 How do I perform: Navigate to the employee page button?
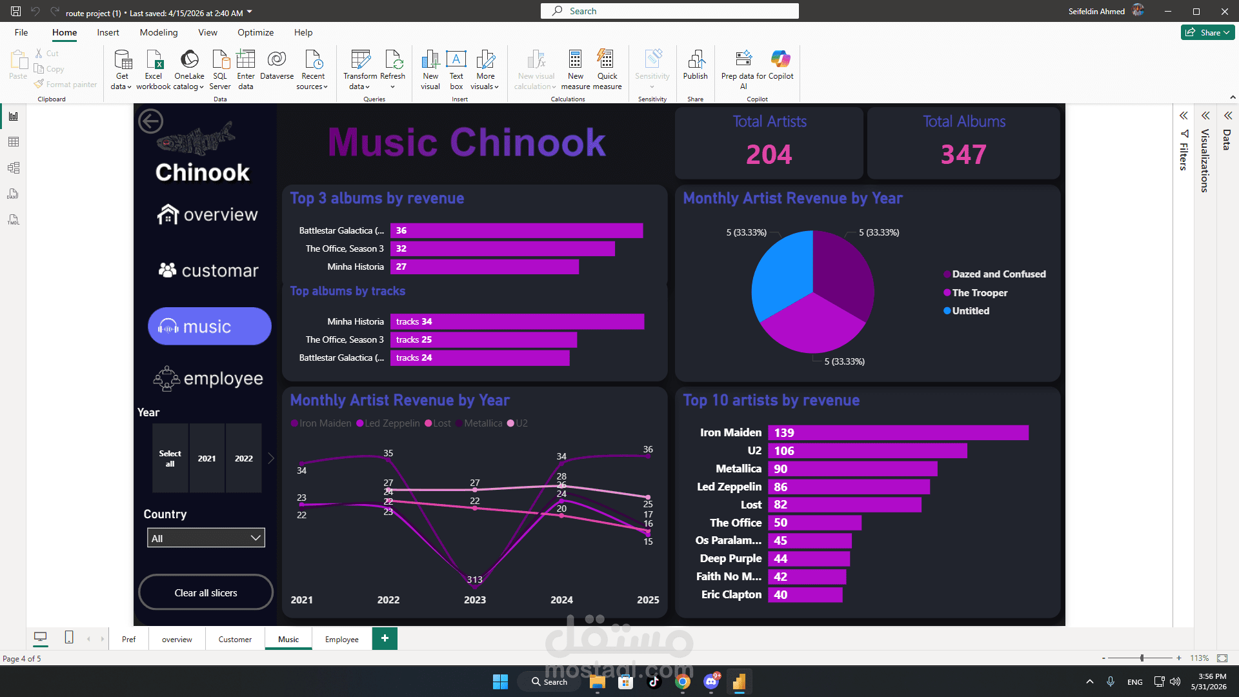(x=208, y=378)
